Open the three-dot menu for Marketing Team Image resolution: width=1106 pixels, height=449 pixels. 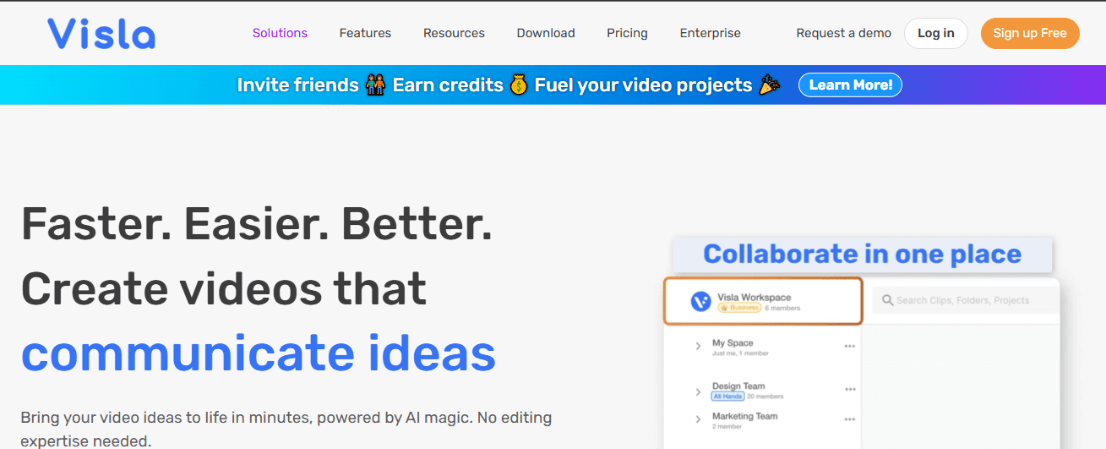(x=850, y=419)
